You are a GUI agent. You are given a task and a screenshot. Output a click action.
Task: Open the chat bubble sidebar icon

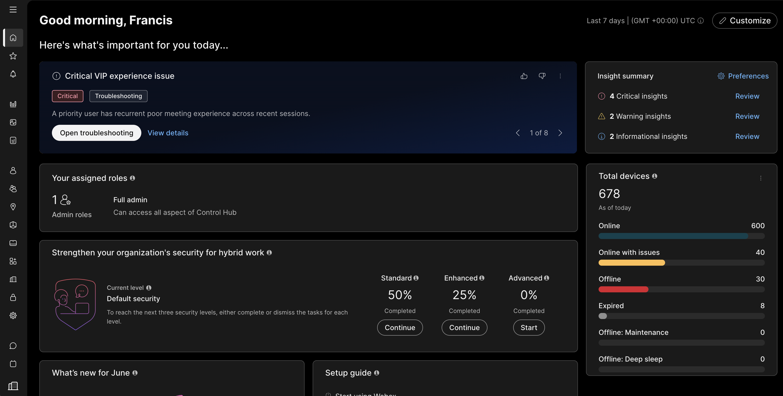pyautogui.click(x=13, y=346)
